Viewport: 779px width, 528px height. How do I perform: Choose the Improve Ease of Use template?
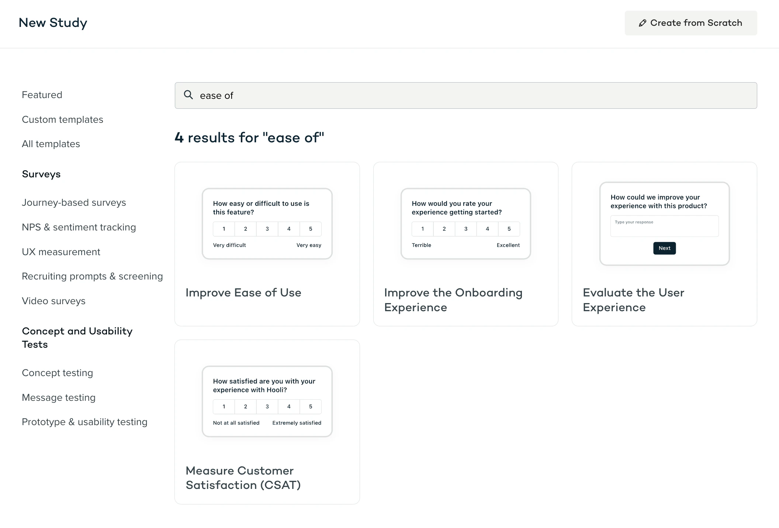coord(267,244)
